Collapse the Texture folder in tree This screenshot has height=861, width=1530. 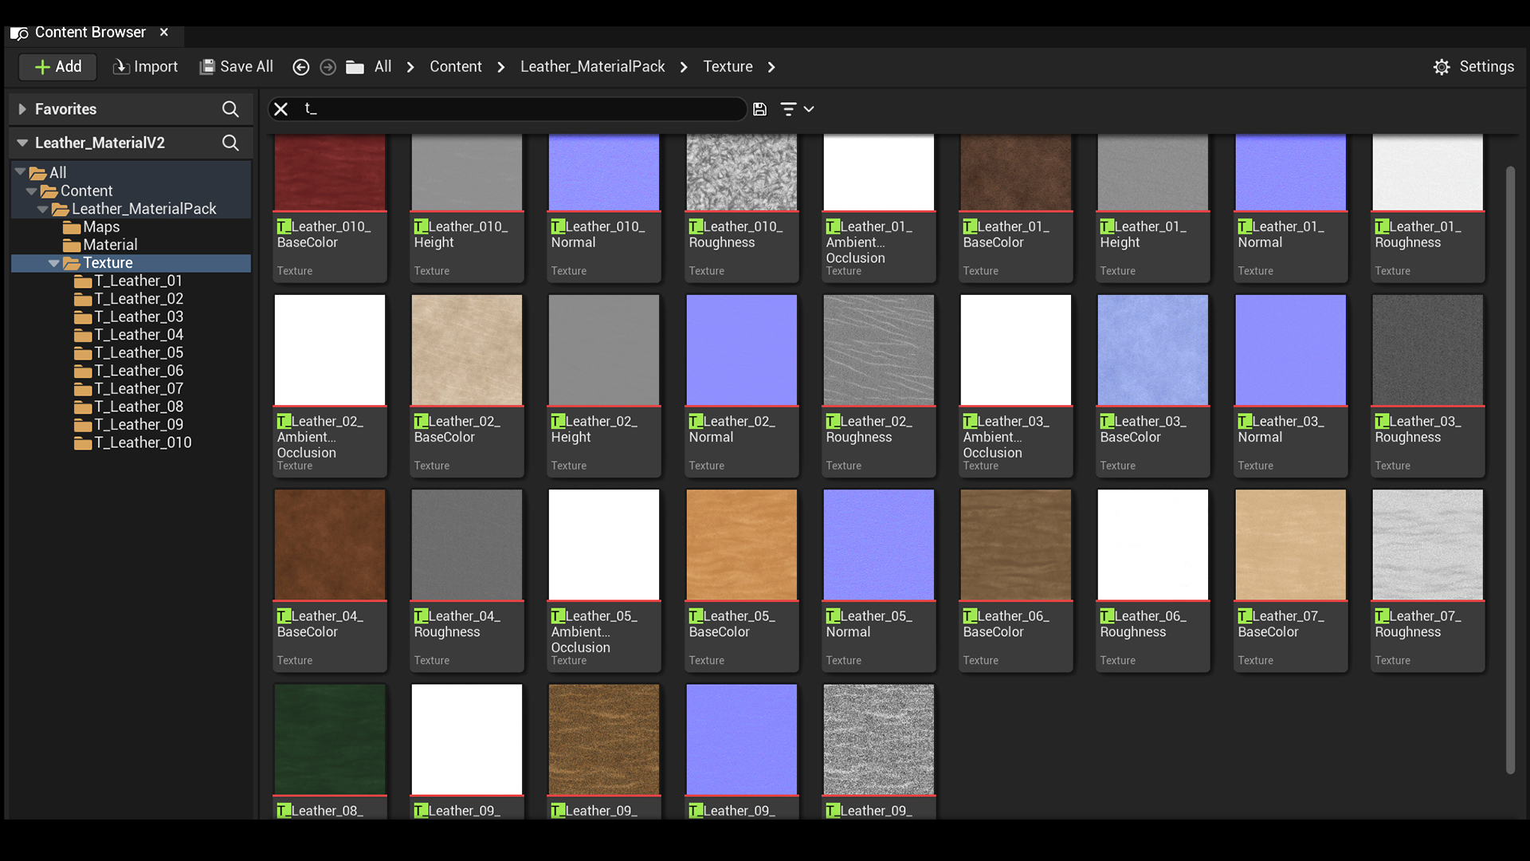coord(53,263)
